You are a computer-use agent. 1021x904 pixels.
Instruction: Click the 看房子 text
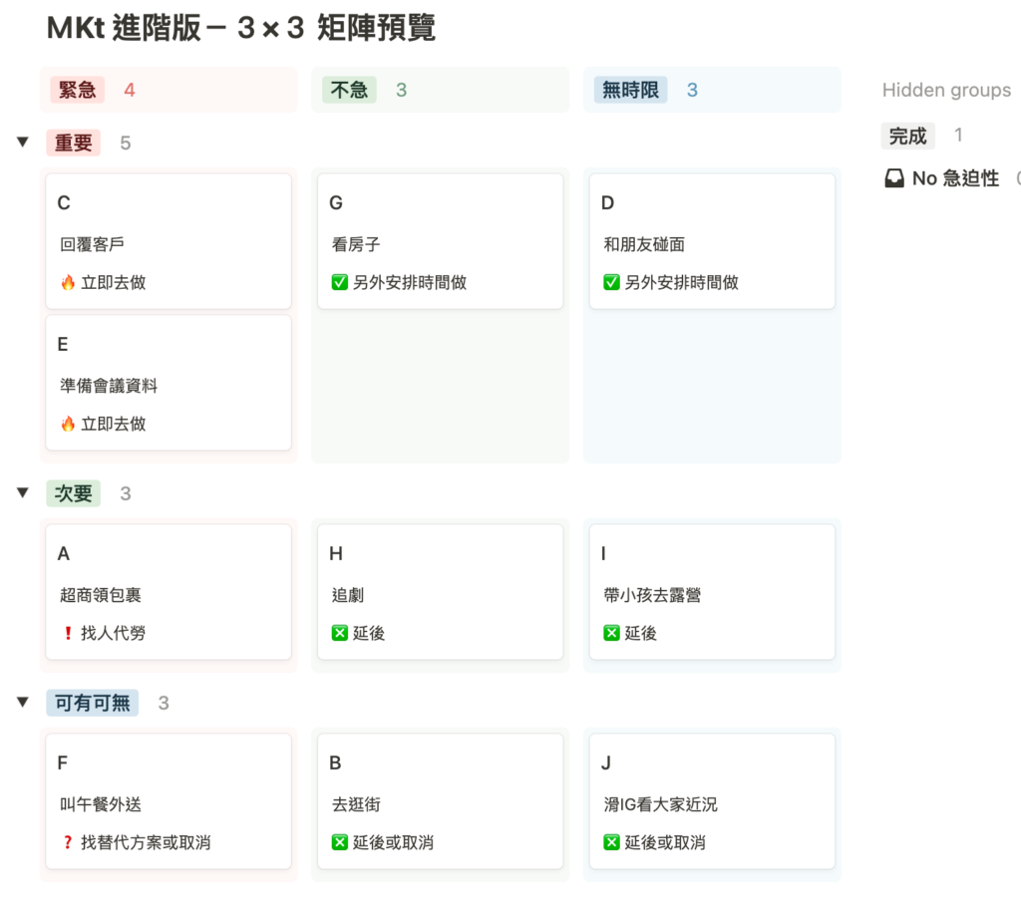coord(356,245)
